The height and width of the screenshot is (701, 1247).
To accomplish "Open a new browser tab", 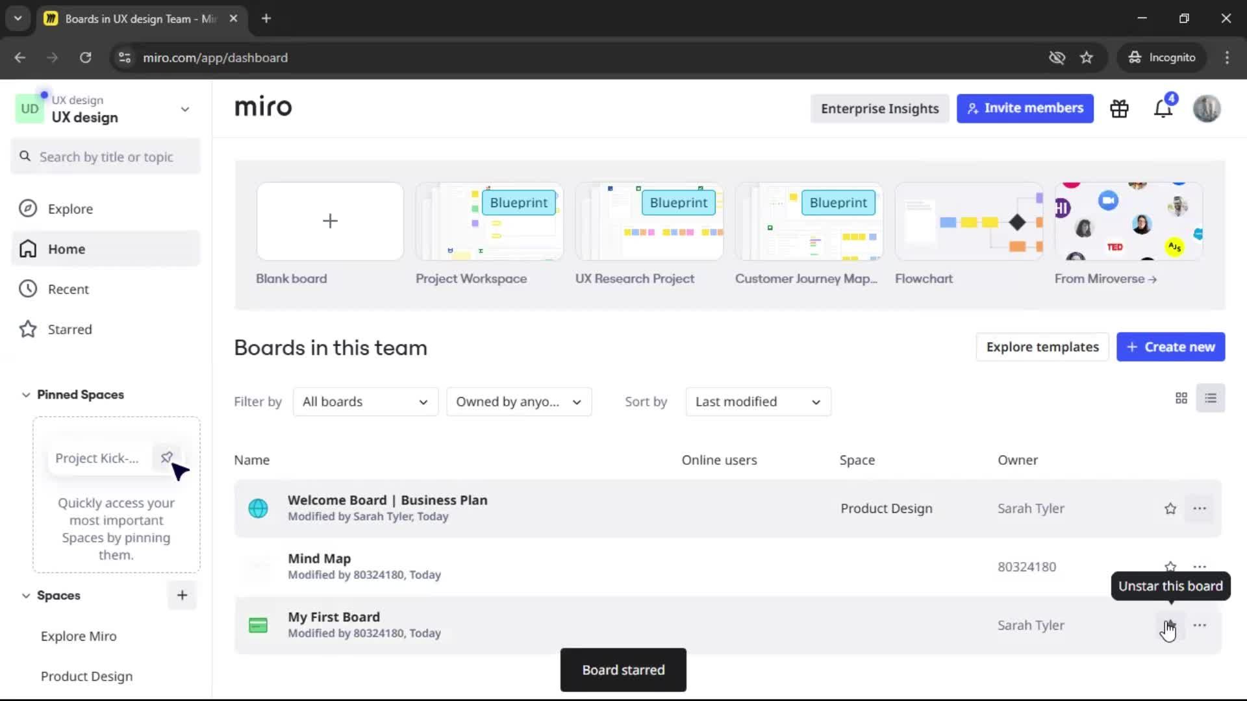I will 266,19.
